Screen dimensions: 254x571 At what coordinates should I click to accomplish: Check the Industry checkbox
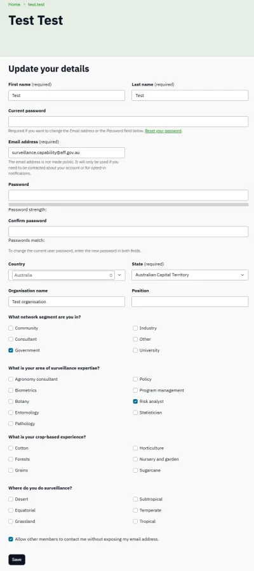point(135,328)
